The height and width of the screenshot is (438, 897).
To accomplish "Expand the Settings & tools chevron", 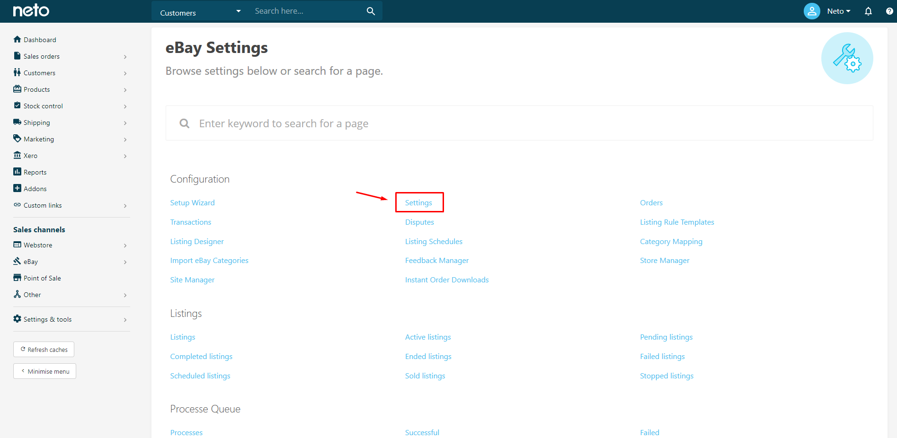I will pos(125,320).
